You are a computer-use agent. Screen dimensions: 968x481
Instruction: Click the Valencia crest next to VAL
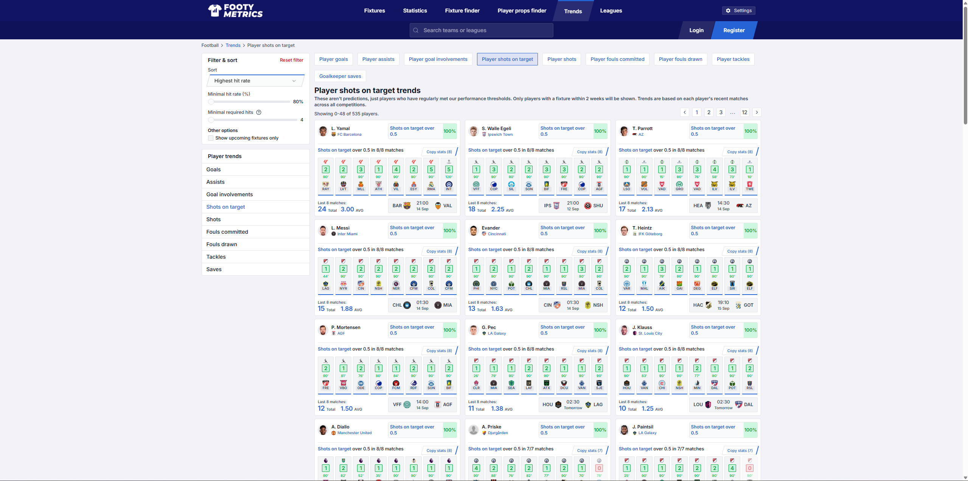(438, 206)
